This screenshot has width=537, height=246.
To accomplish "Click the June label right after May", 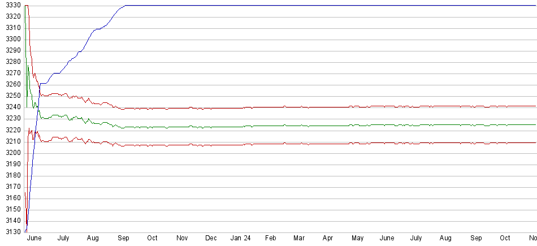I will pos(387,238).
